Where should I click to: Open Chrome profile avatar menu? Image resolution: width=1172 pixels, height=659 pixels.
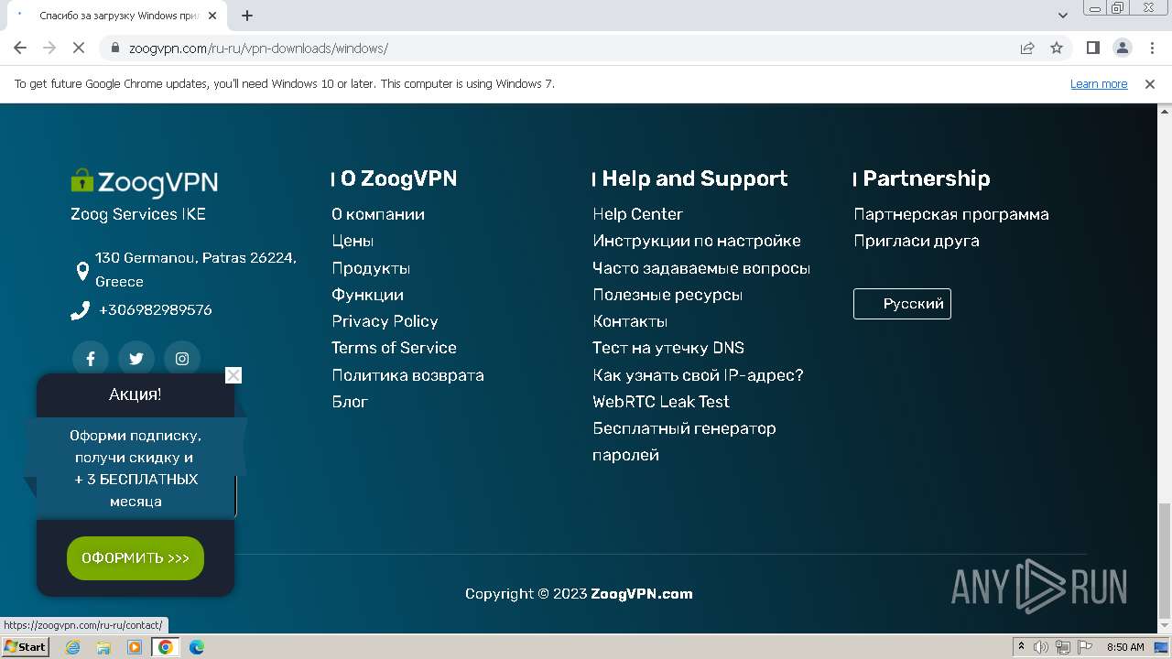coord(1123,49)
